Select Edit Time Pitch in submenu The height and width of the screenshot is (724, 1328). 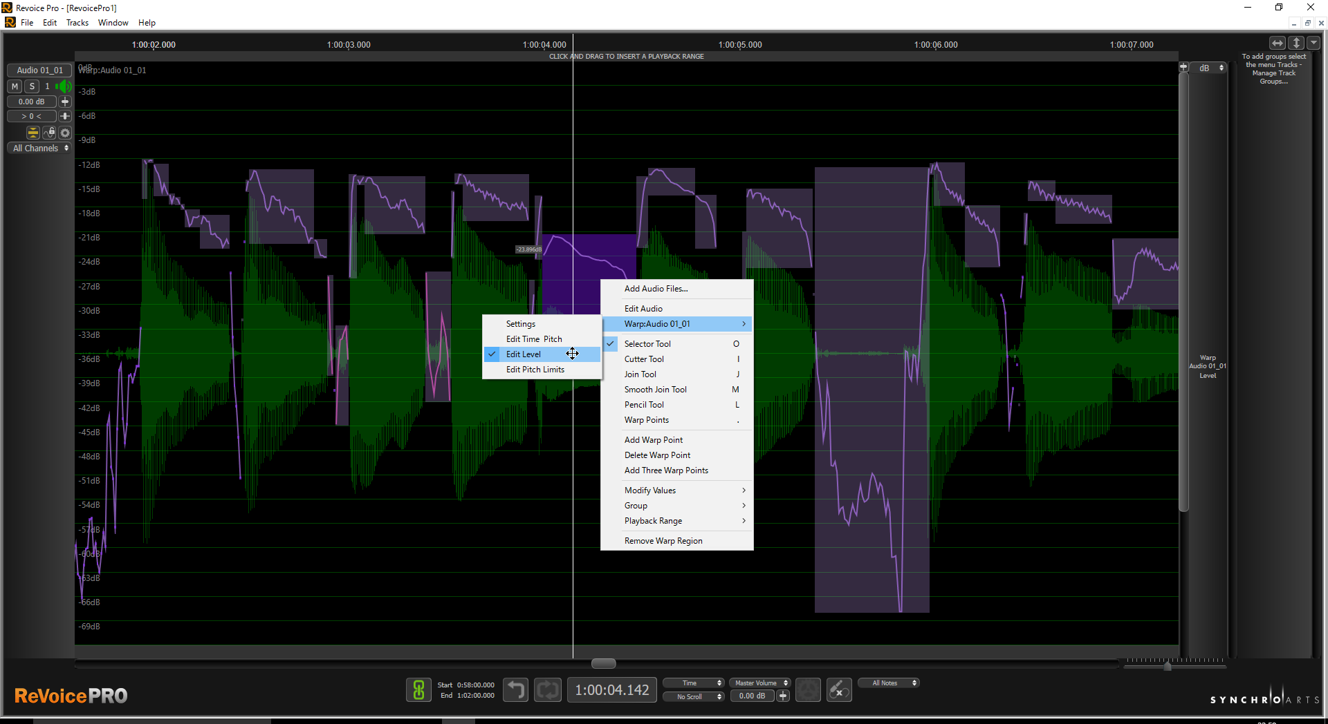(x=542, y=339)
